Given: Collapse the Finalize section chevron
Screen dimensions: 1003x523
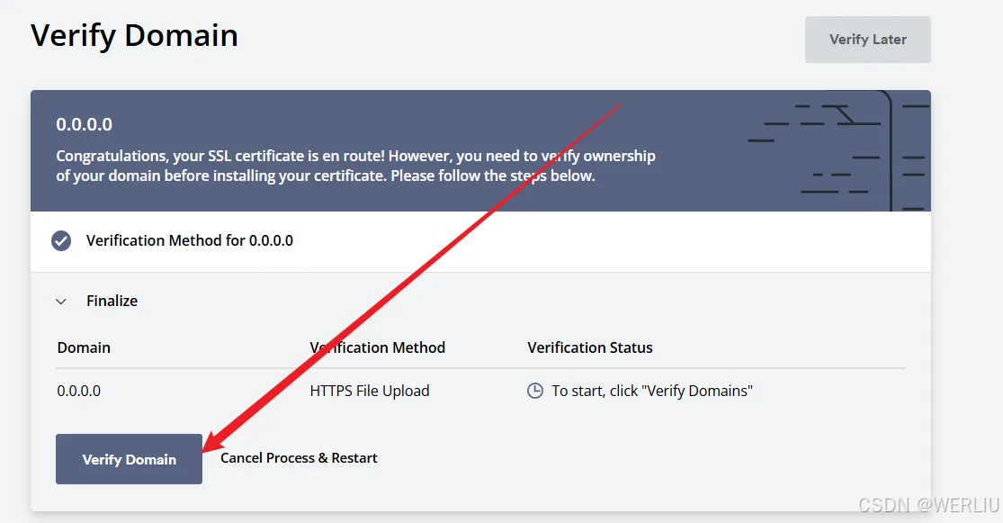Looking at the screenshot, I should (x=61, y=301).
